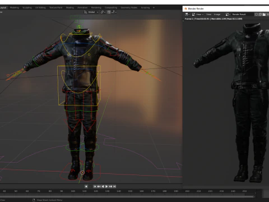This screenshot has width=269, height=202.
Task: Open the pivot point dropdown
Action: (x=103, y=12)
